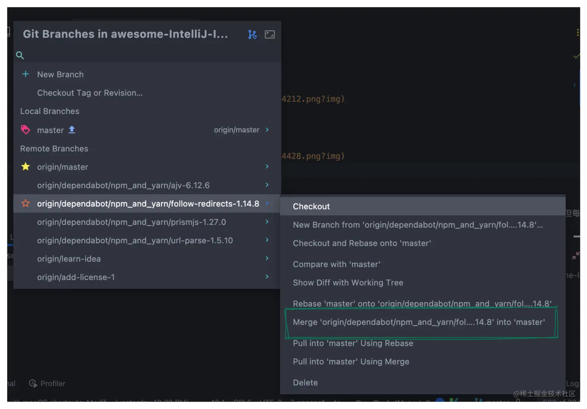Select origin/dependabot/npm_and_yarn/ajv-6.12.6 branch
587x409 pixels.
[x=147, y=185]
